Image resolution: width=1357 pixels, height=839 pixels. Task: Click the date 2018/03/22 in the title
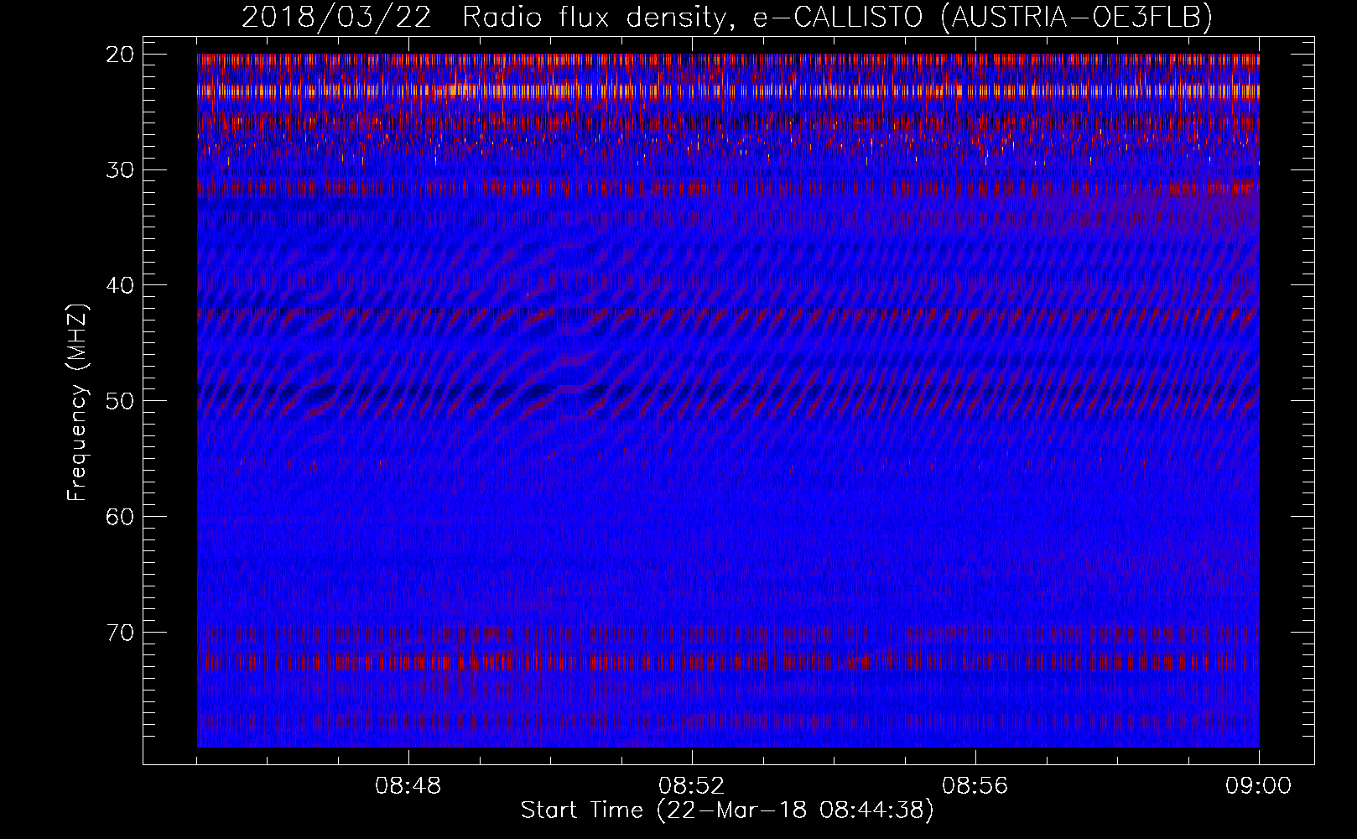[336, 17]
